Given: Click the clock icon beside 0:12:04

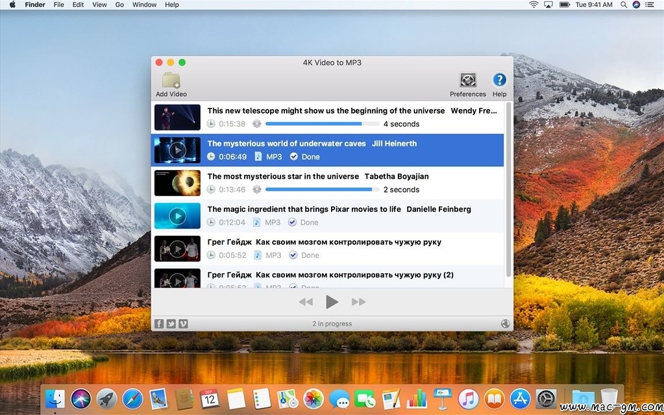Looking at the screenshot, I should click(x=211, y=222).
